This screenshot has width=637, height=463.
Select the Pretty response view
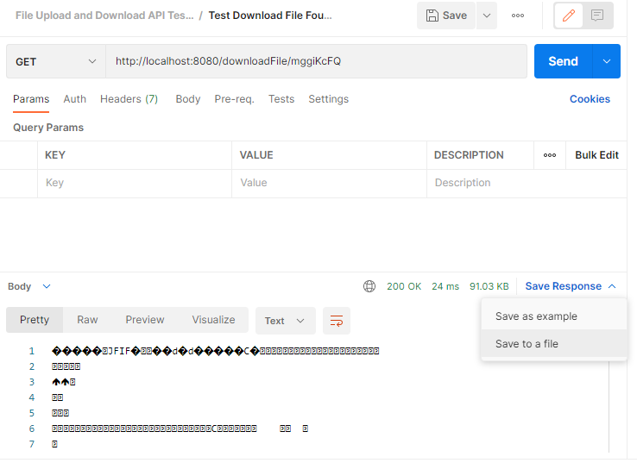pyautogui.click(x=35, y=320)
